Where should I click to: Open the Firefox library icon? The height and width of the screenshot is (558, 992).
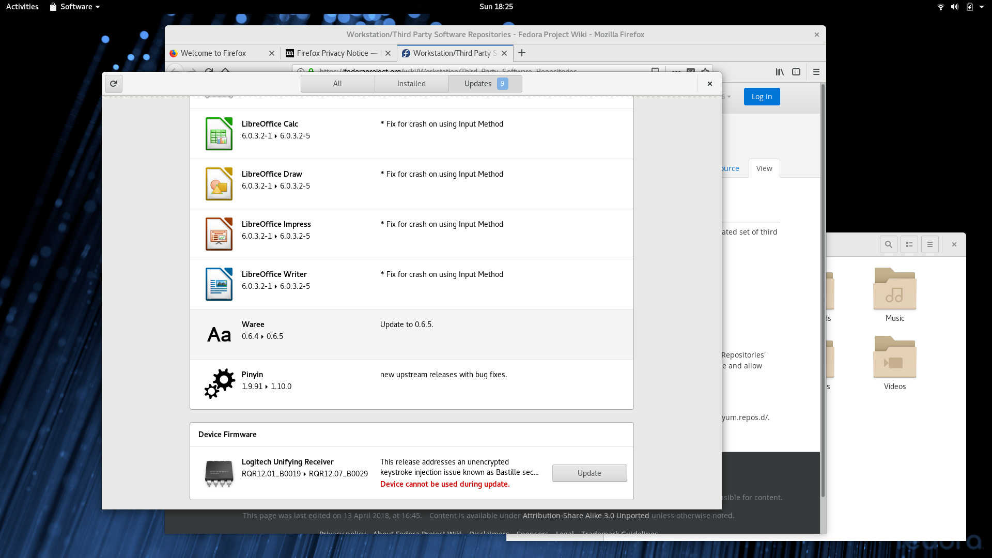pyautogui.click(x=780, y=72)
